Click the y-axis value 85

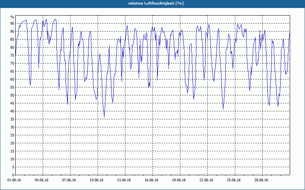pos(12,40)
